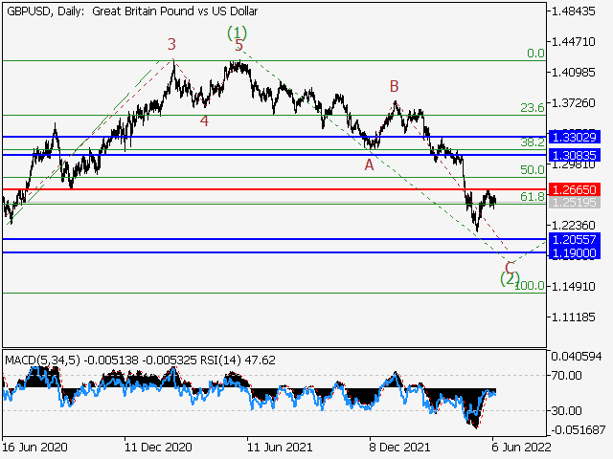Click the MACD(5,34,5) indicator label
This screenshot has width=613, height=459.
pyautogui.click(x=42, y=360)
